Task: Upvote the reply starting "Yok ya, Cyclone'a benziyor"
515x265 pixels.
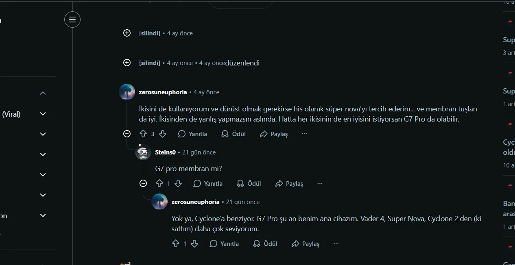Action: tap(176, 243)
